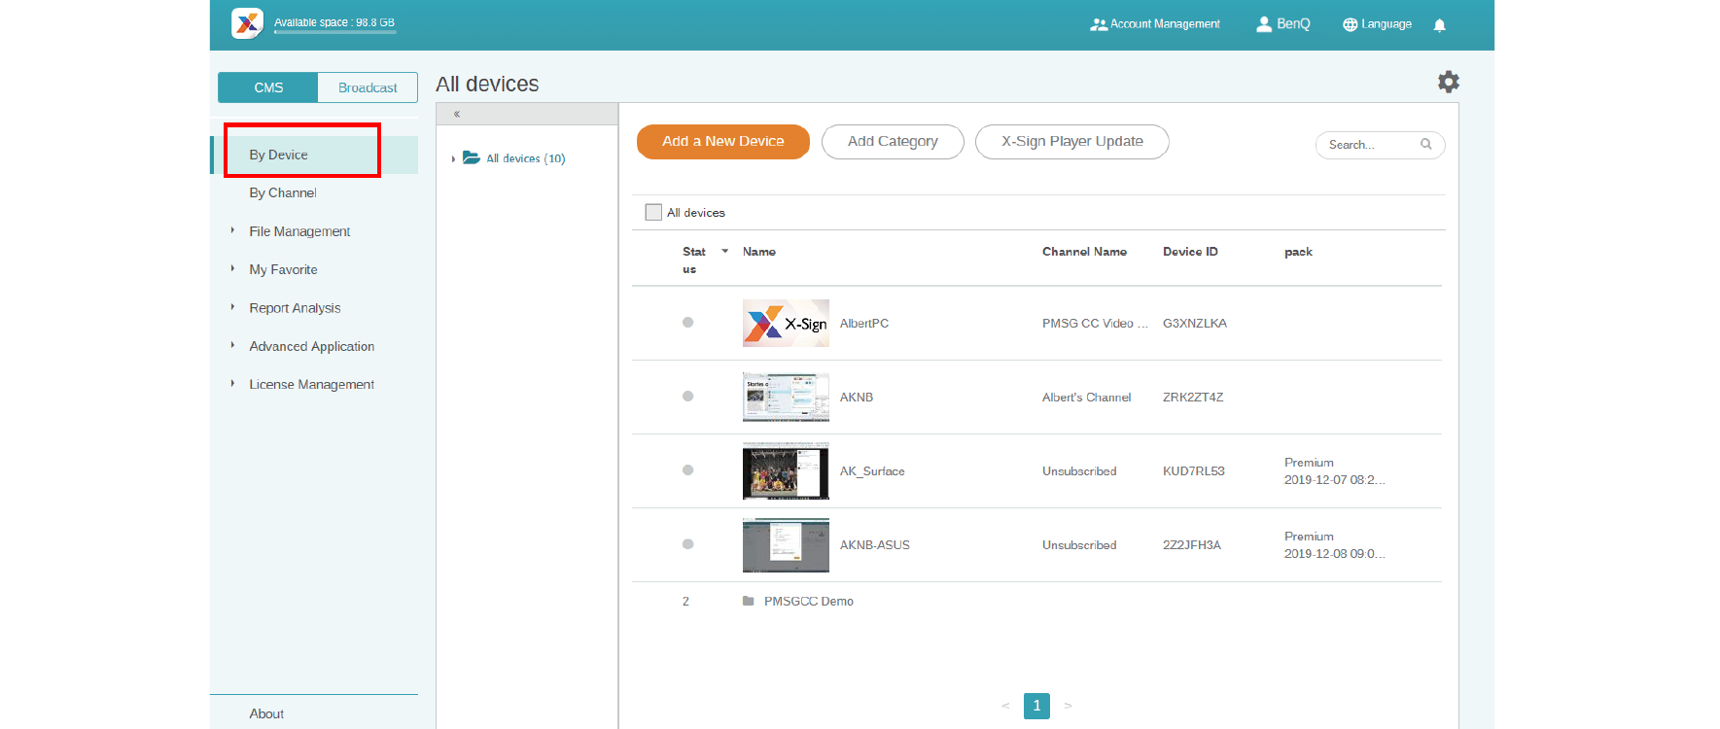Click the search magnifier icon
Screen dimensions: 1720x729
coord(1425,145)
